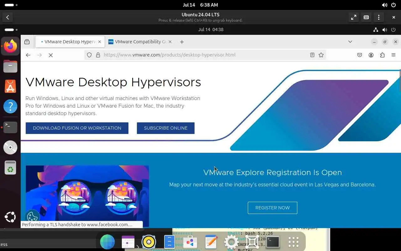This screenshot has width=401, height=251.
Task: Launch the Terminal icon in bottom dock
Action: 273,242
